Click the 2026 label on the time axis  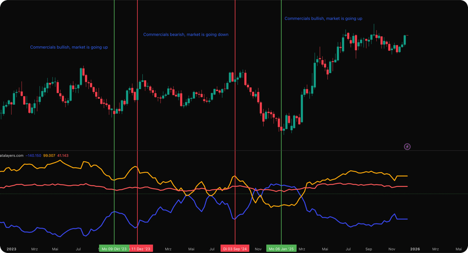[x=415, y=249]
